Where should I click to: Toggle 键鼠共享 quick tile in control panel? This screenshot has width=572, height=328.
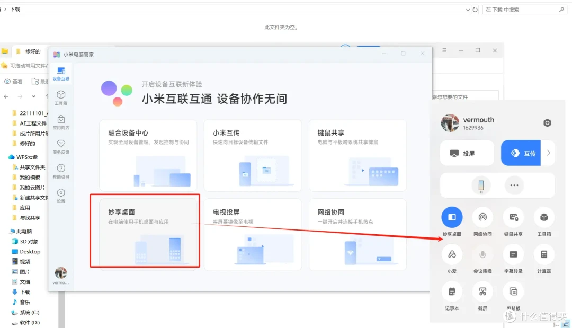[x=513, y=217]
